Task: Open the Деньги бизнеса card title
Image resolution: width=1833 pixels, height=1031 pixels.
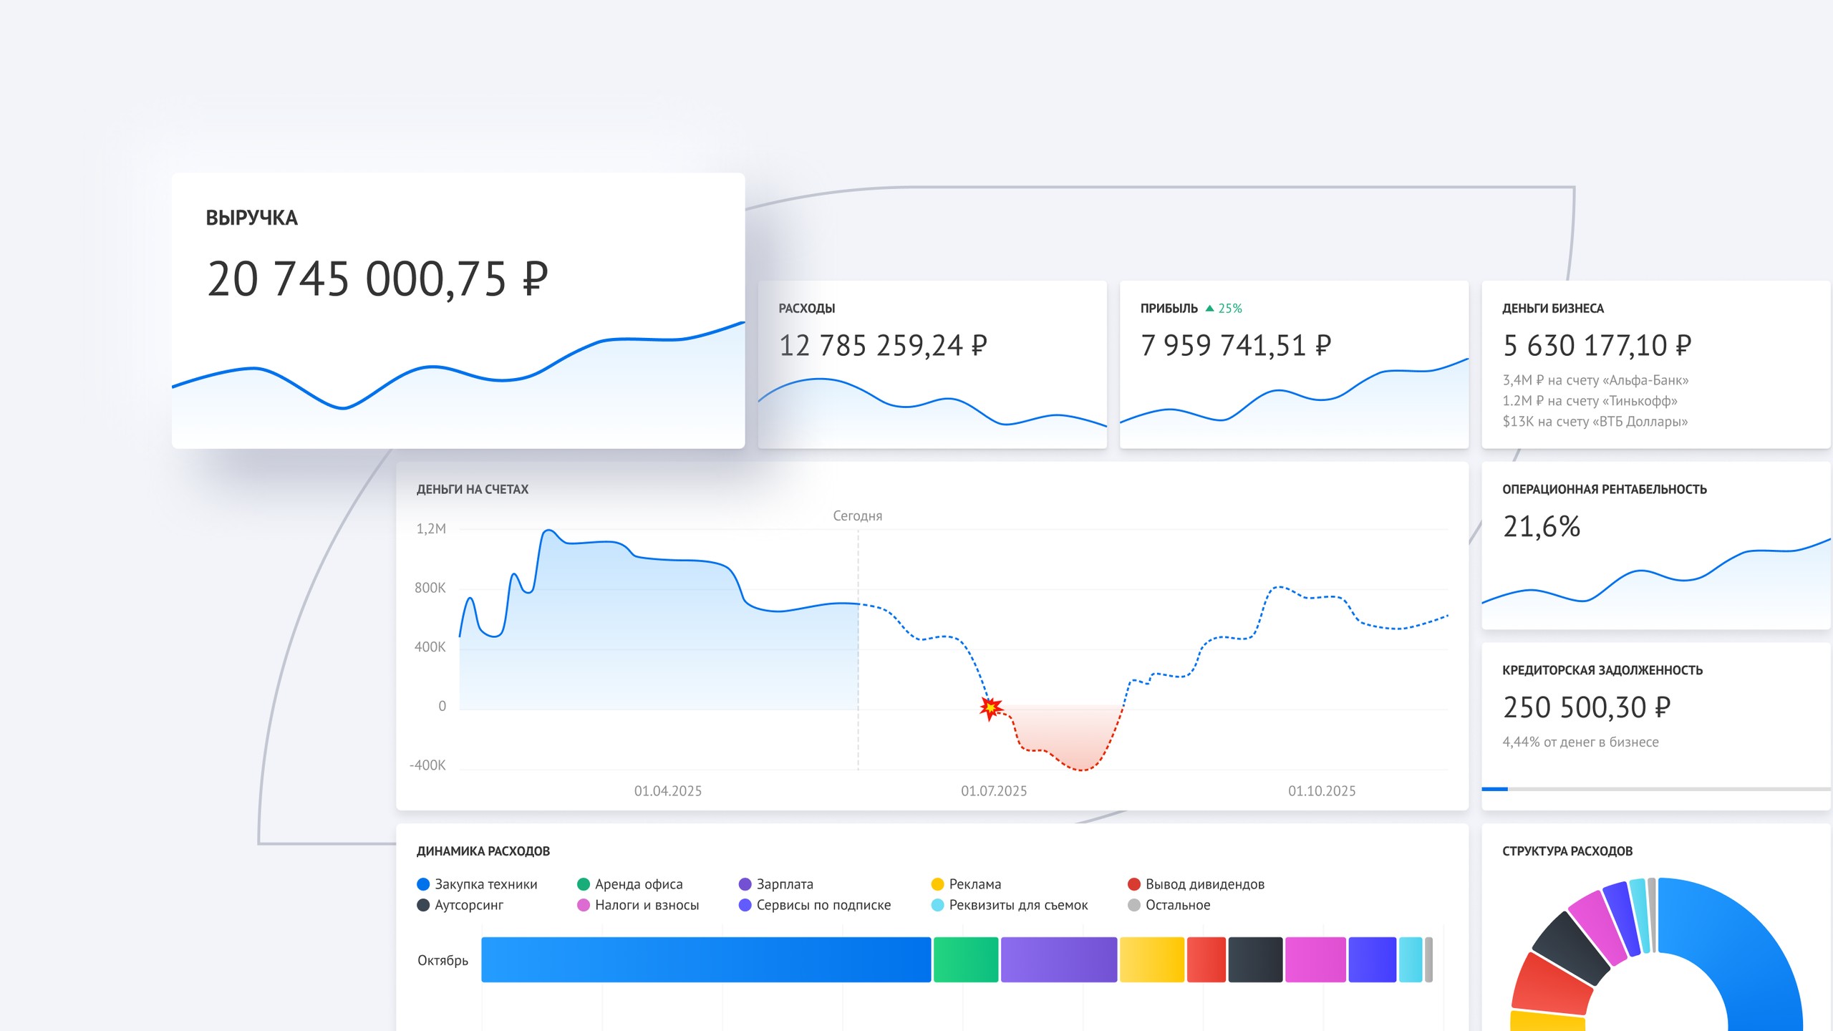Action: click(1553, 309)
